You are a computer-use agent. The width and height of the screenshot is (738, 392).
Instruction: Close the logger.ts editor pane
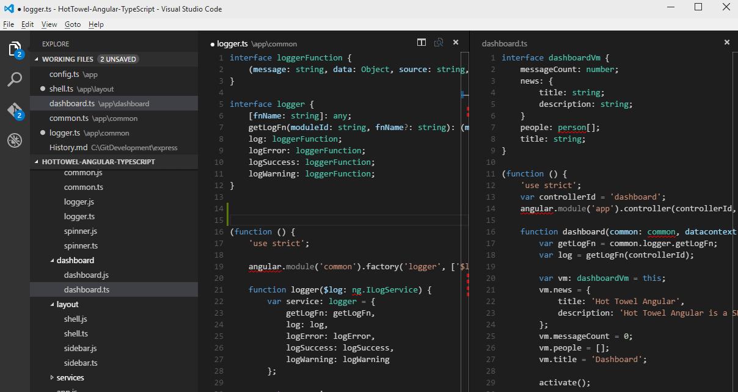click(456, 43)
